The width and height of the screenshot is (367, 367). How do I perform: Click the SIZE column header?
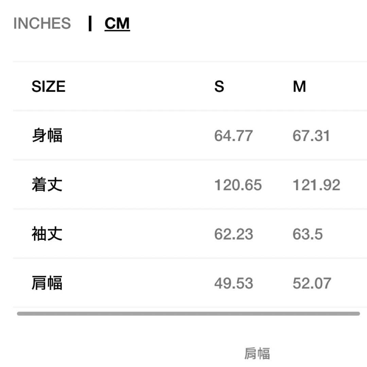point(48,86)
